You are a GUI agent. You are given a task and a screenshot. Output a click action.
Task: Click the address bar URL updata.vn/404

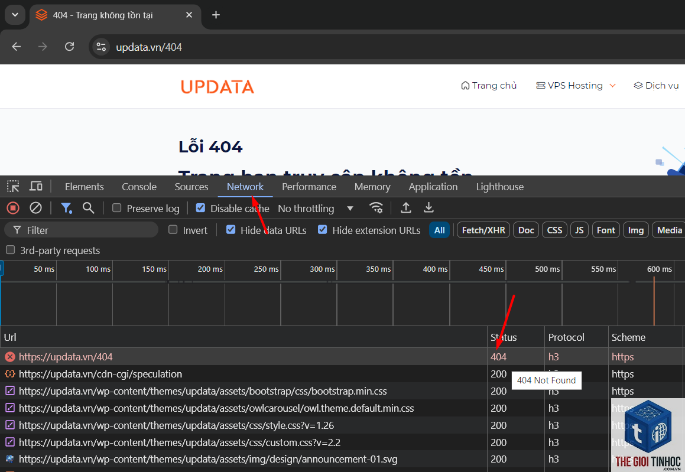pos(149,47)
